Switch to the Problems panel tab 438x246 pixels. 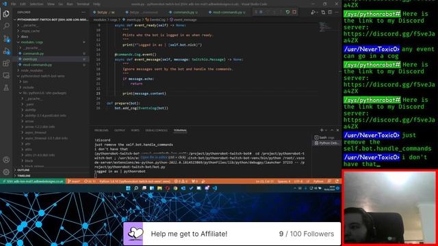pos(101,131)
